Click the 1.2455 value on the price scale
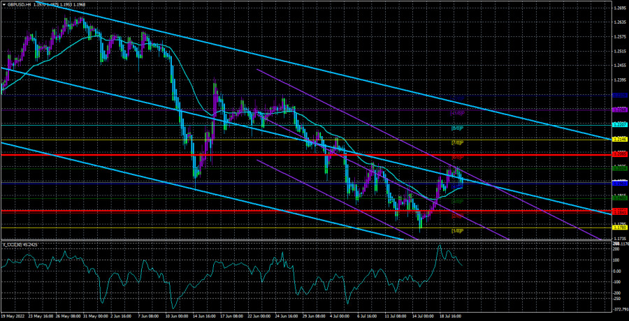This screenshot has width=629, height=321. [x=619, y=66]
